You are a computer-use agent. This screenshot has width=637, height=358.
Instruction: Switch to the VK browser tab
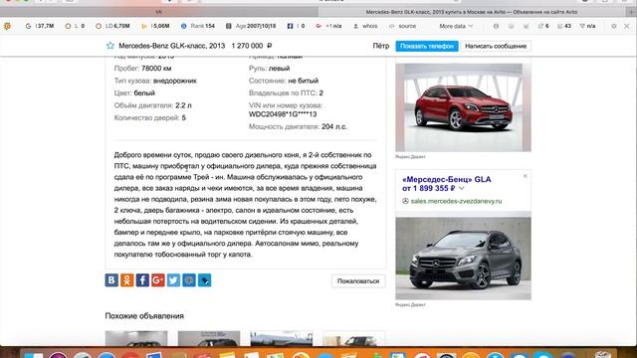pyautogui.click(x=158, y=12)
